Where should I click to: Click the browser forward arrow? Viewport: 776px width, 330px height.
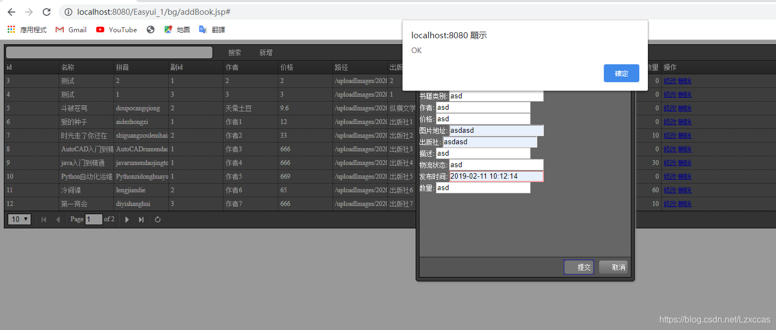[x=29, y=12]
